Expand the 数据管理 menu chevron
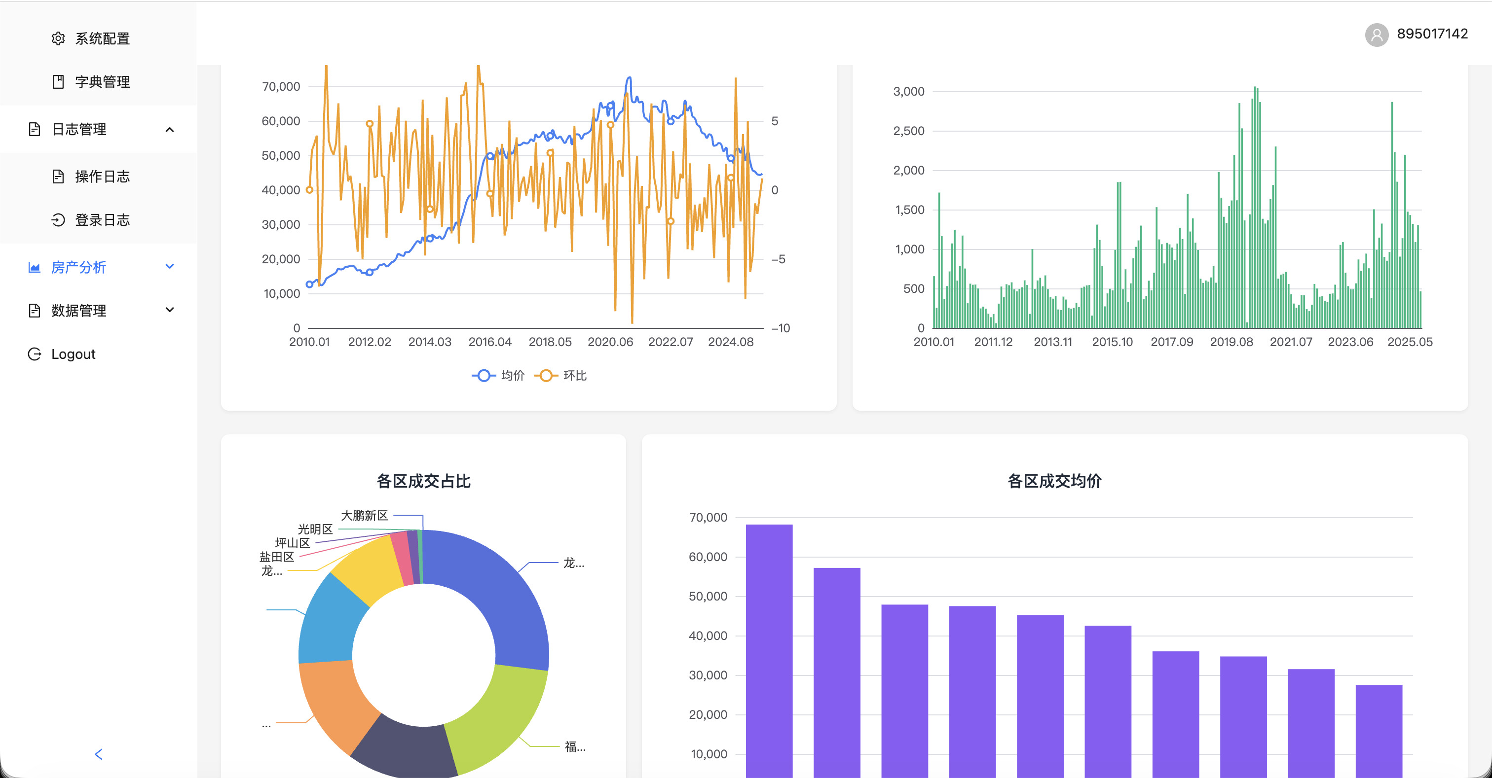The image size is (1492, 778). click(170, 310)
